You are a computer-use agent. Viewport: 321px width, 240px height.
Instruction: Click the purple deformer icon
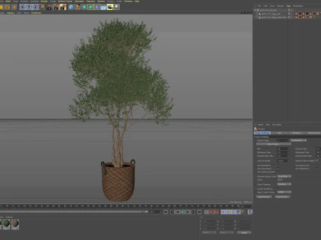click(x=97, y=7)
